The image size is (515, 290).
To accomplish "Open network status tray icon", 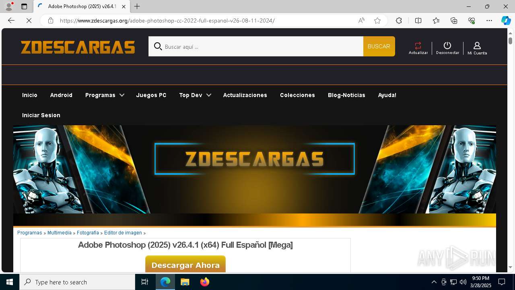I will click(453, 282).
